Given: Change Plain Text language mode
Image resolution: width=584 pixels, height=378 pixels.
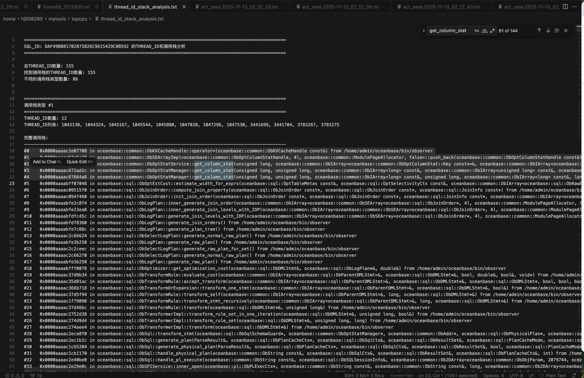Looking at the screenshot, I should pos(556,375).
